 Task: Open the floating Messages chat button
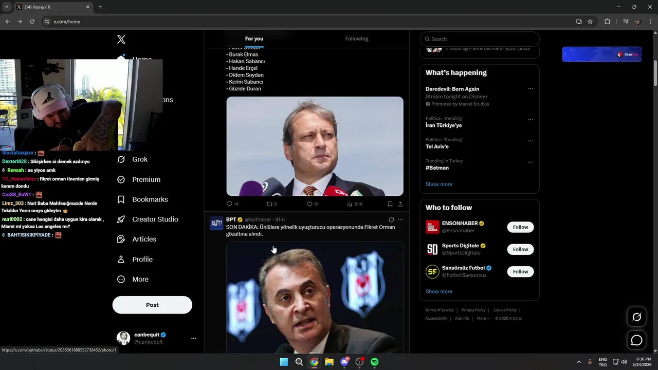point(636,340)
